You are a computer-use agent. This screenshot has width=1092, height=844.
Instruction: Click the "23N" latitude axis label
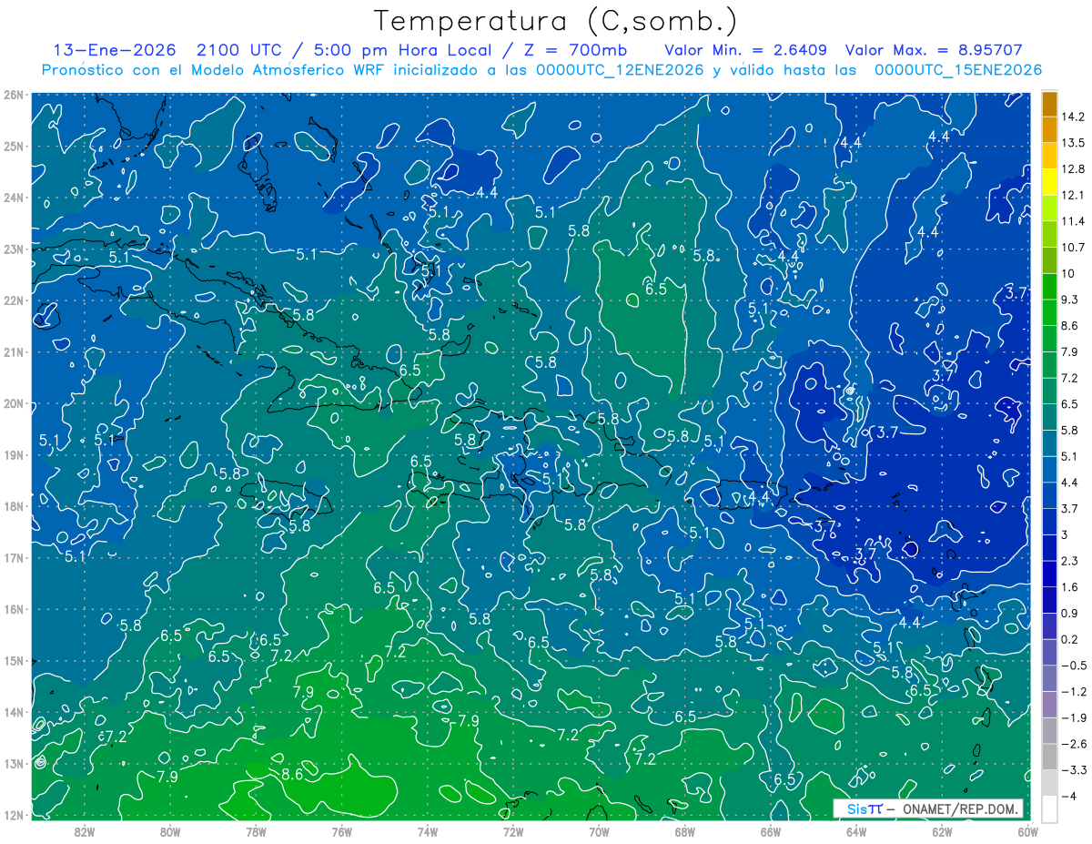(14, 249)
